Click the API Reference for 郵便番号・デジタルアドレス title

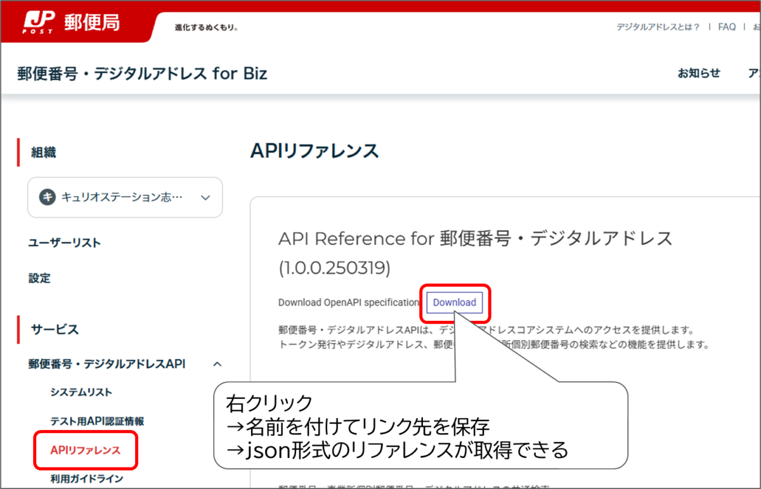pos(475,238)
